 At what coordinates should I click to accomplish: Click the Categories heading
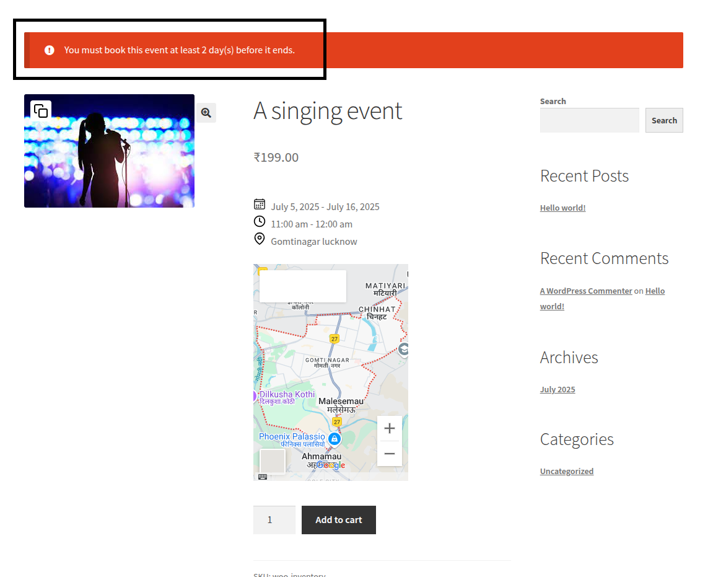point(577,439)
